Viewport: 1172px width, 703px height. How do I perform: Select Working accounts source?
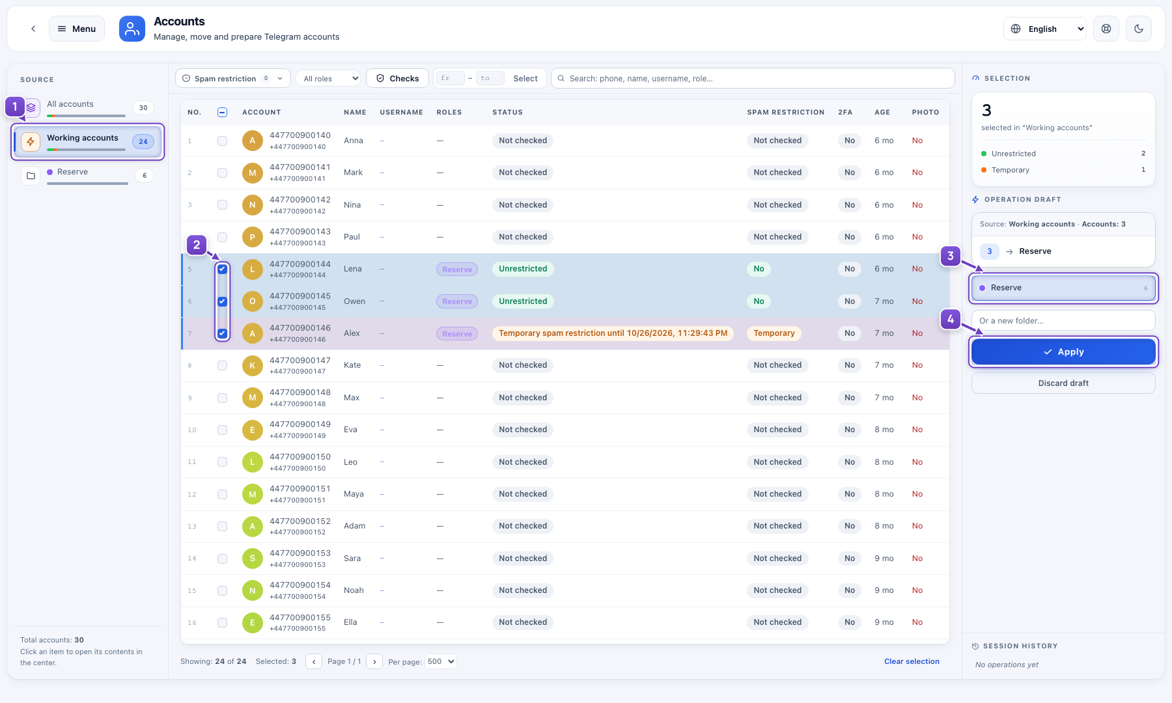tap(87, 141)
